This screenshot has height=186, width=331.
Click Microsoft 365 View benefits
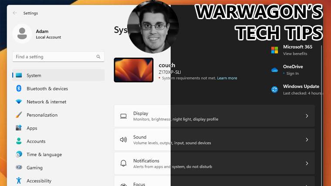point(295,53)
